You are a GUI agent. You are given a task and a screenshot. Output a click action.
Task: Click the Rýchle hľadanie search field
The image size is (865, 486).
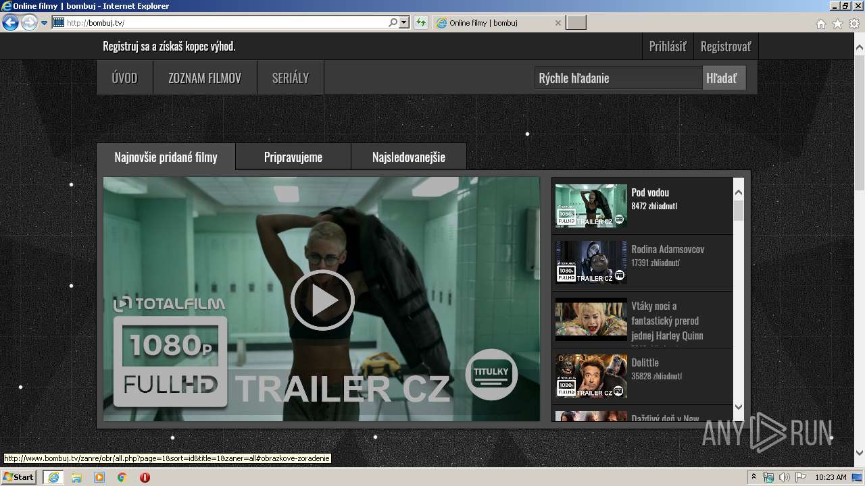pos(618,78)
